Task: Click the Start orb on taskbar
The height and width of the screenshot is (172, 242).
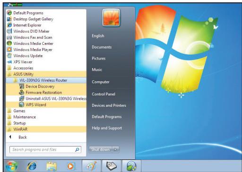Action: click(x=11, y=166)
